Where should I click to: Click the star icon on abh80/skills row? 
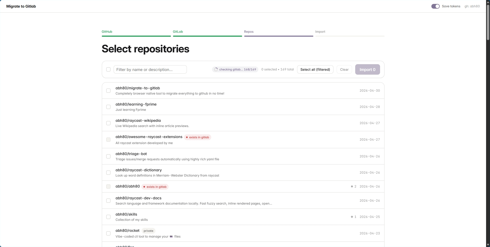click(x=352, y=217)
